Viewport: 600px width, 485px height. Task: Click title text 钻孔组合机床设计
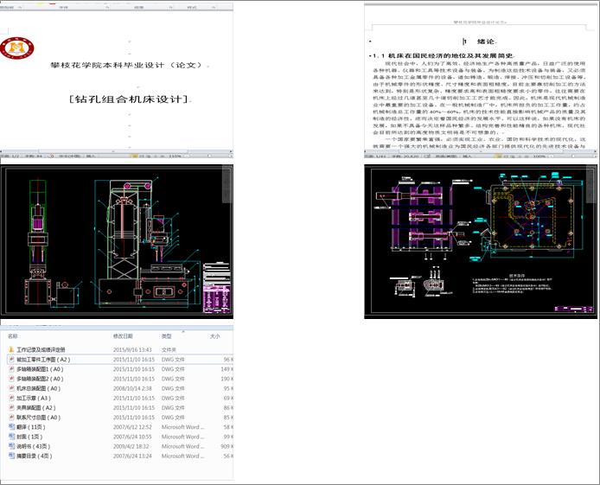coord(130,99)
